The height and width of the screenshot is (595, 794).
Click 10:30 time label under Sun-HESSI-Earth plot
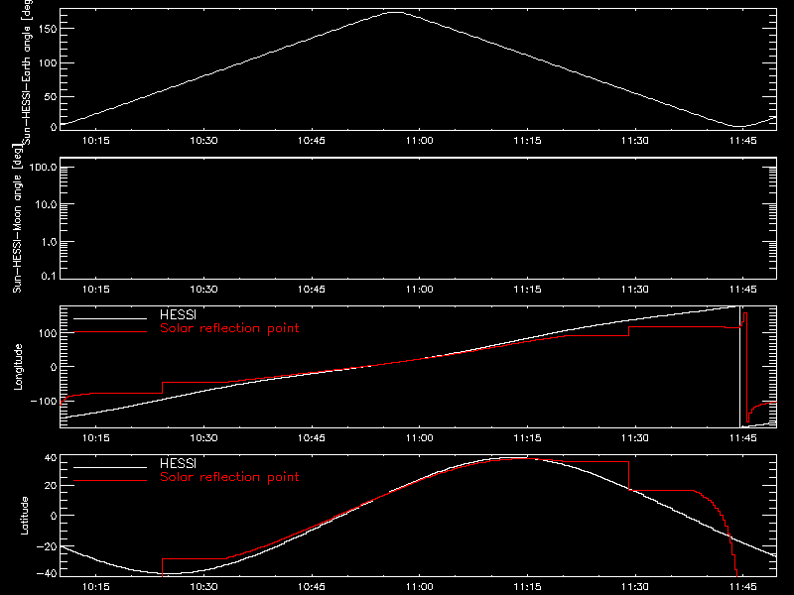(203, 141)
